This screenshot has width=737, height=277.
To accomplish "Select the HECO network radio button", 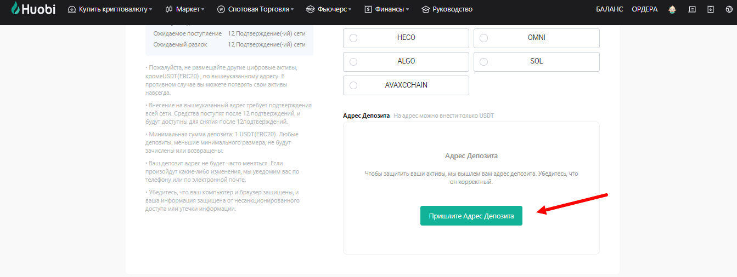I will pos(353,38).
